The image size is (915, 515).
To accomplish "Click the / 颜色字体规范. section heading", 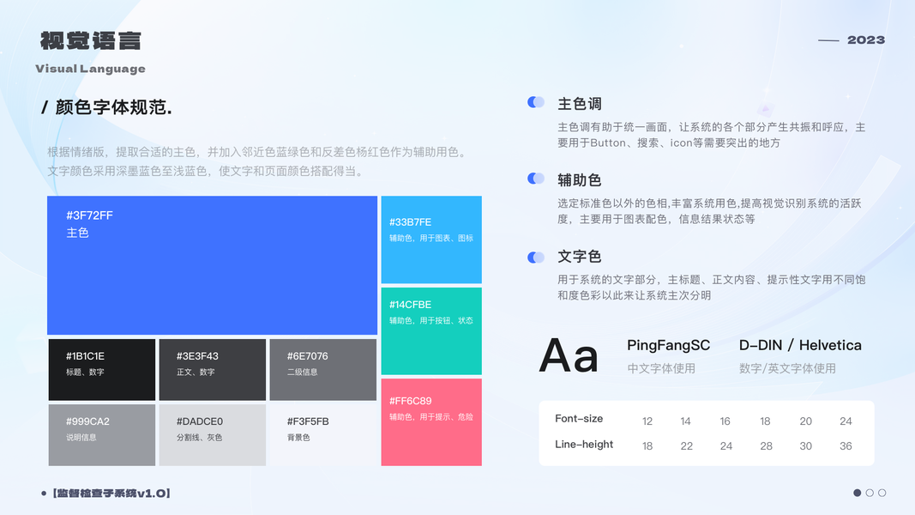I will pos(107,107).
